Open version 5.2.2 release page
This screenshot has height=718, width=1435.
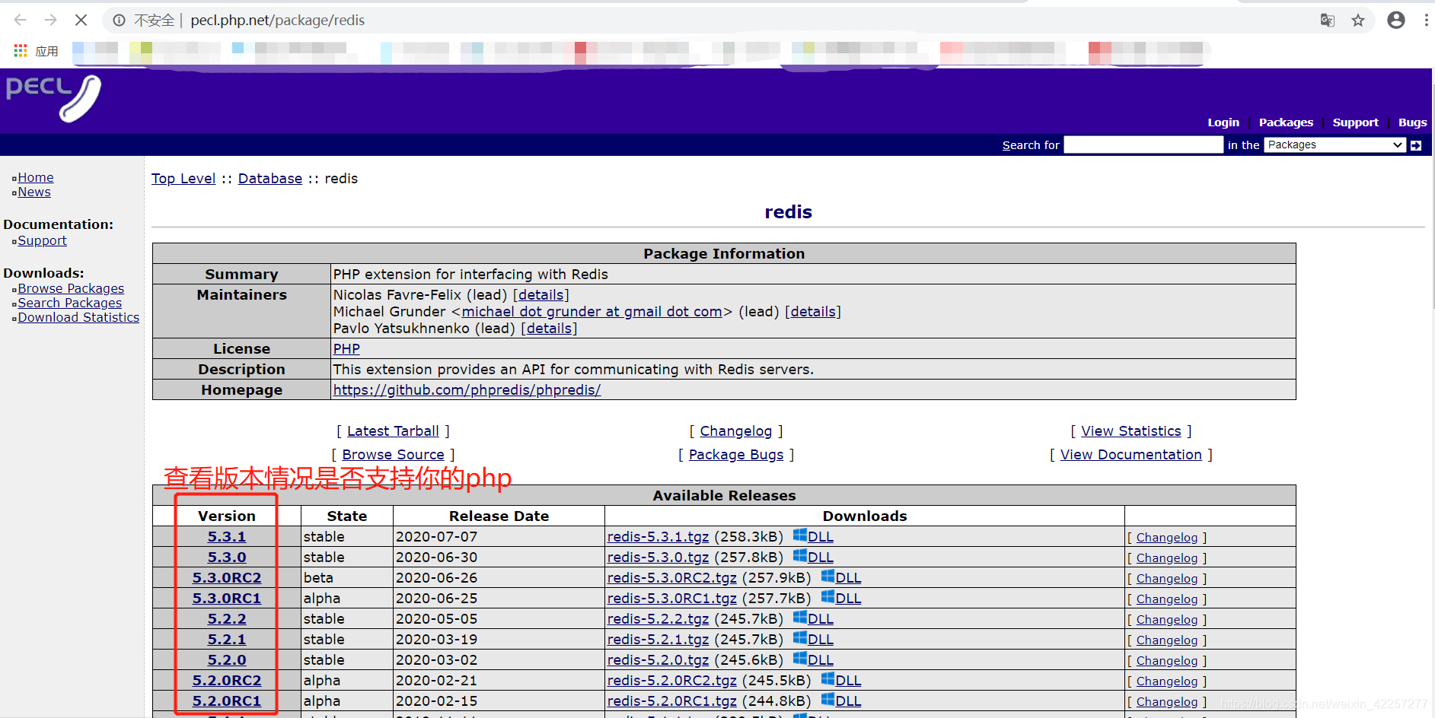coord(227,618)
